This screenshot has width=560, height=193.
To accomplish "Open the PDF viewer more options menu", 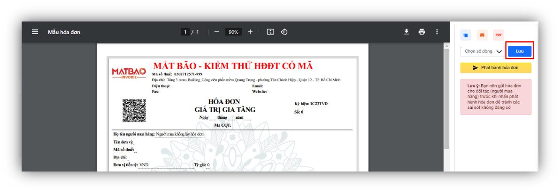I will point(437,32).
